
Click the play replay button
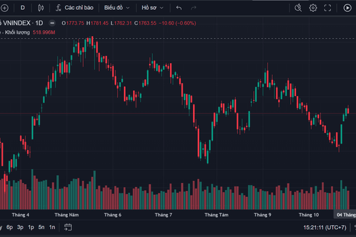point(347,8)
